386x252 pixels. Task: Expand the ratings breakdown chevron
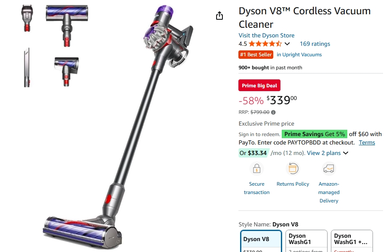(287, 44)
